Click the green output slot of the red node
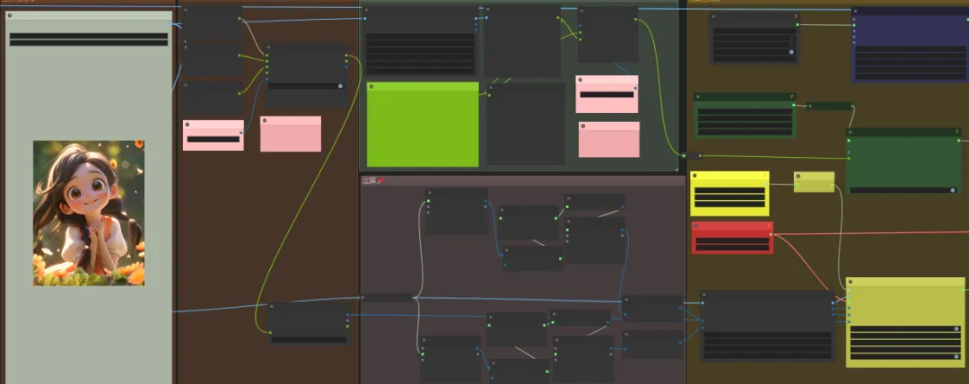 click(x=771, y=234)
